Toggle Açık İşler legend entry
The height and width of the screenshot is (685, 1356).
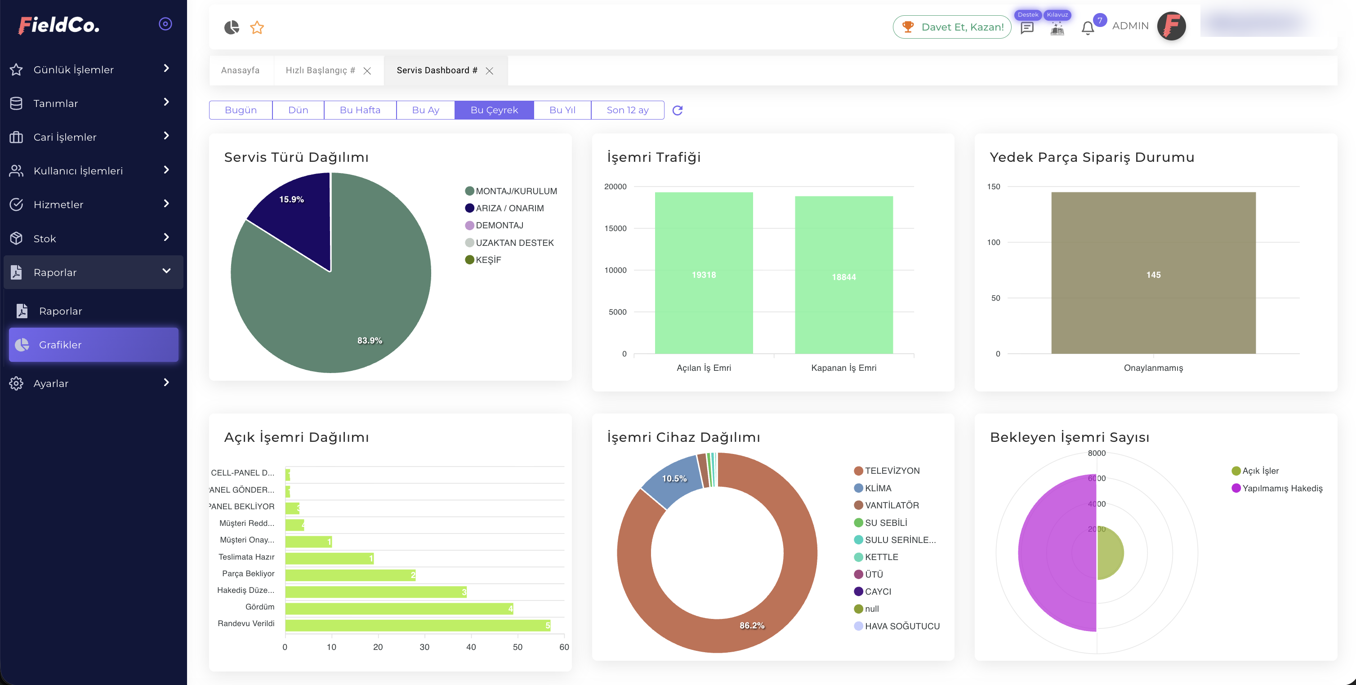[1255, 471]
